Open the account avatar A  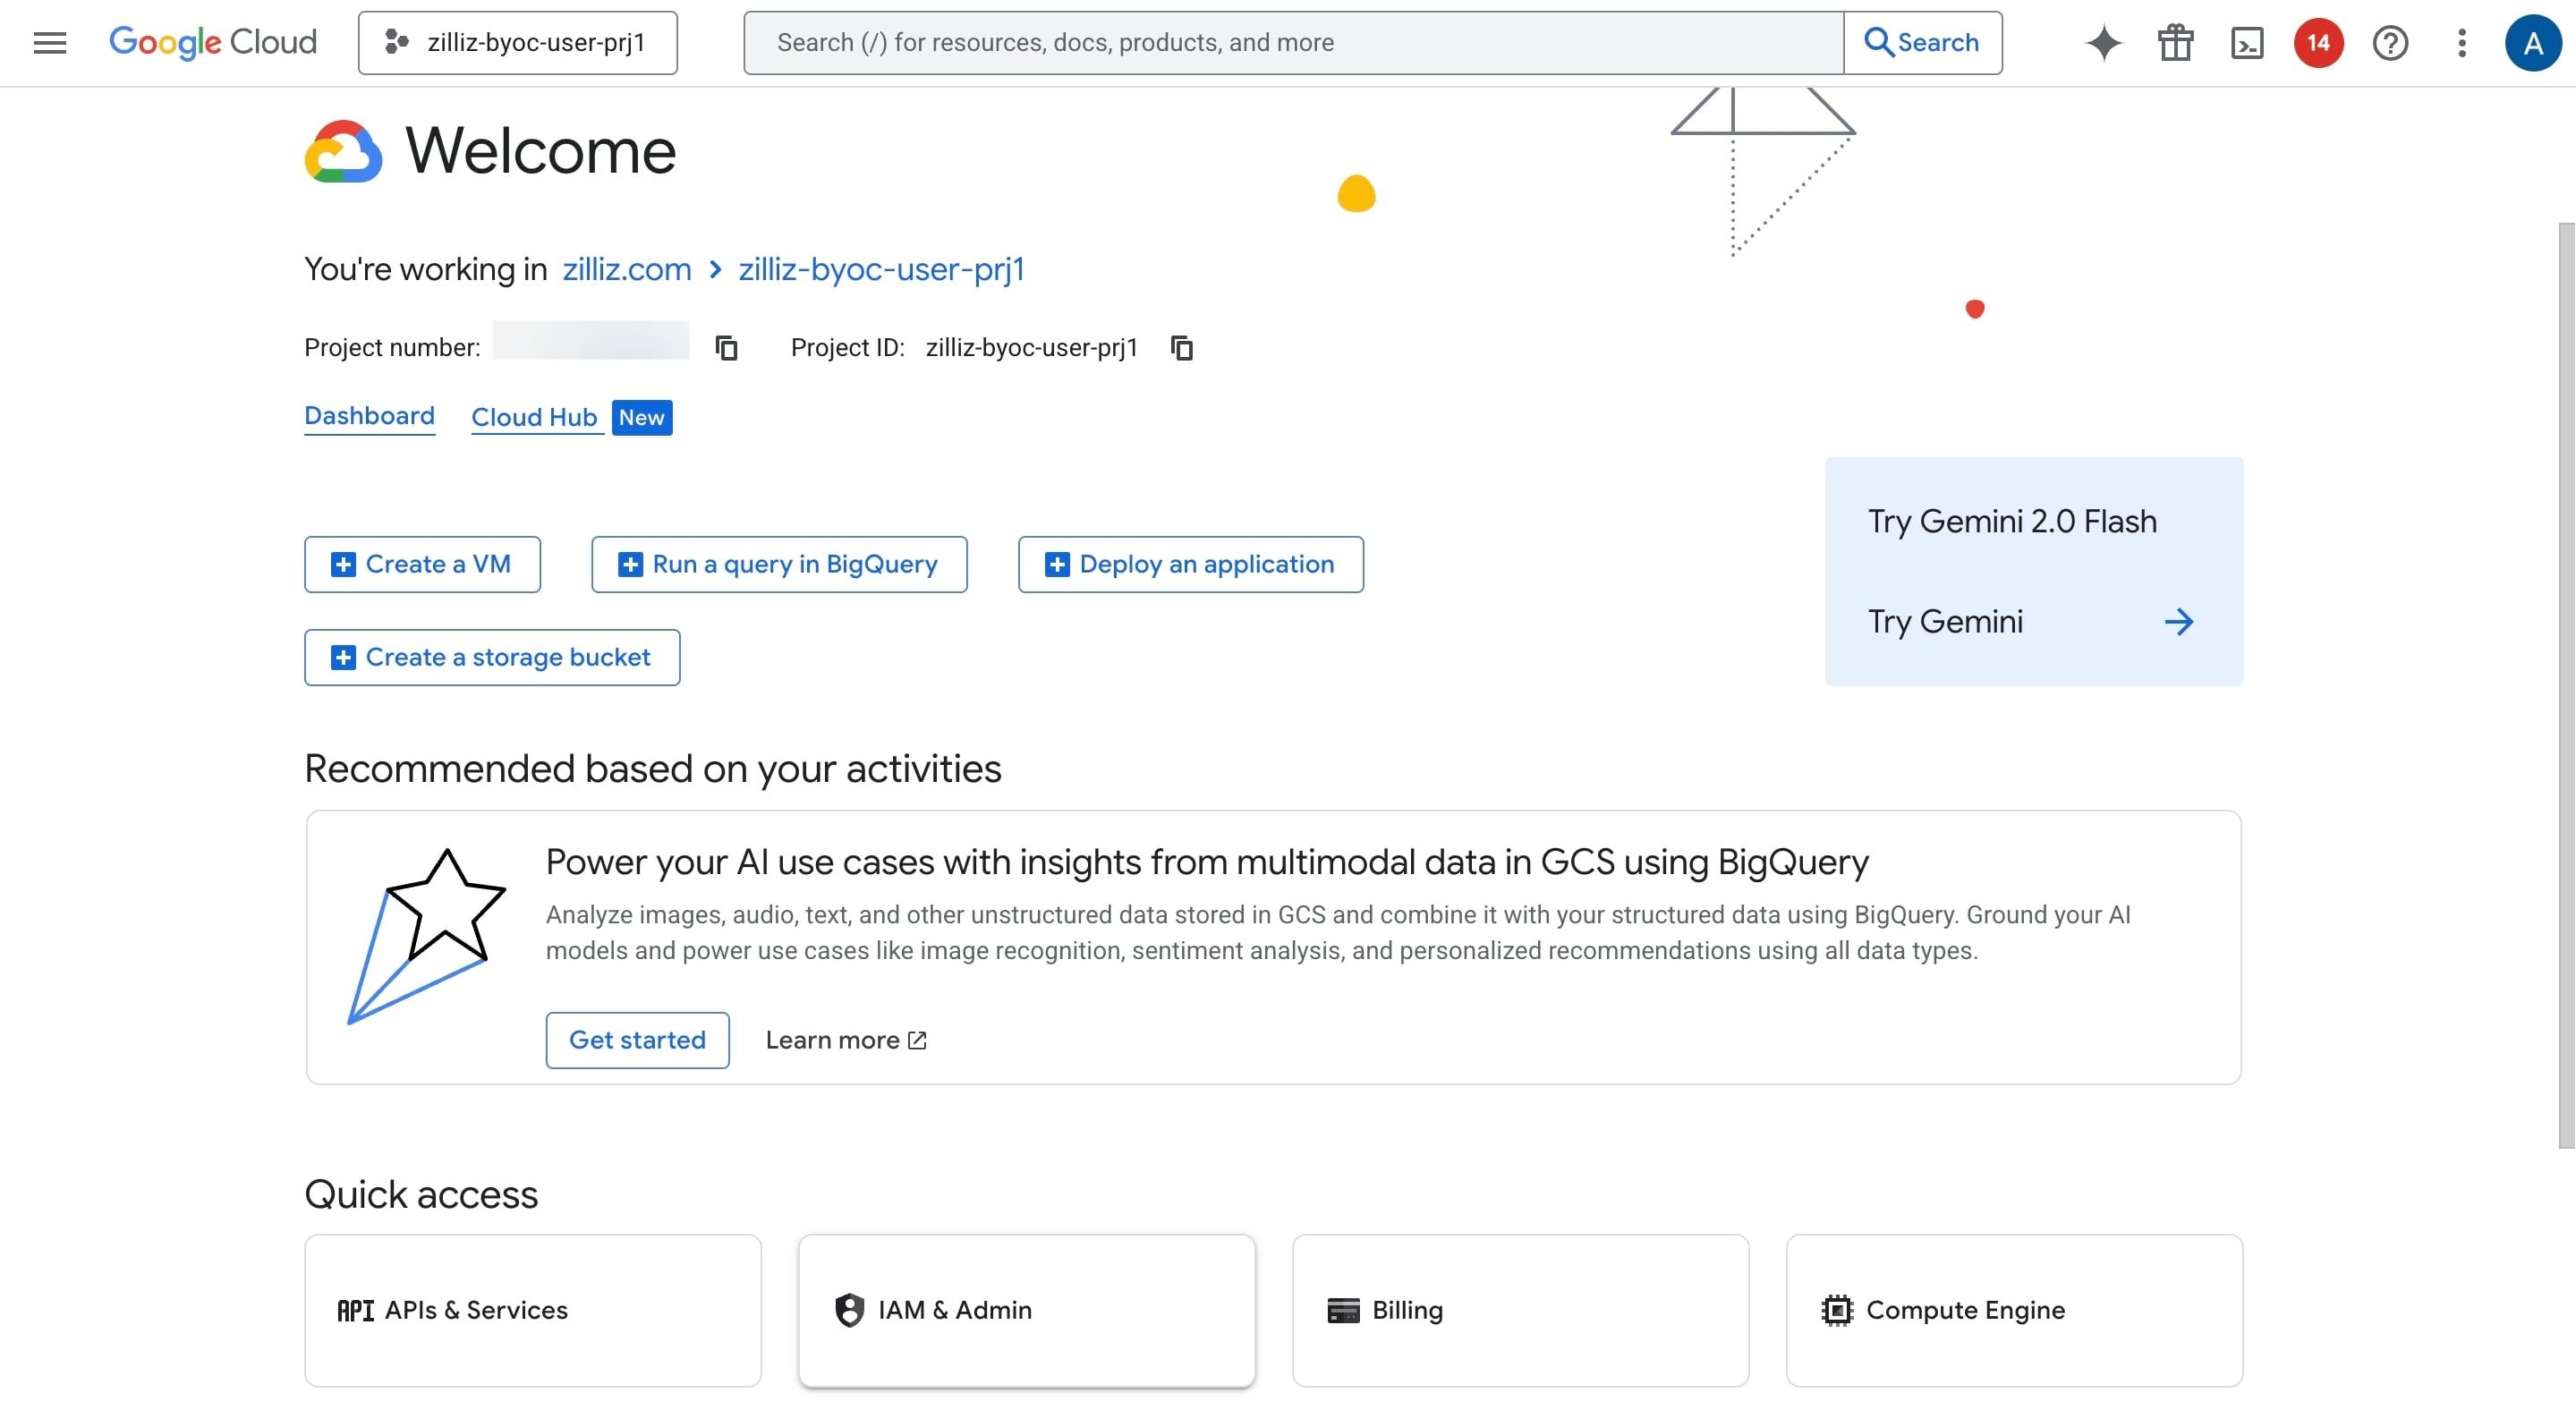point(2532,43)
